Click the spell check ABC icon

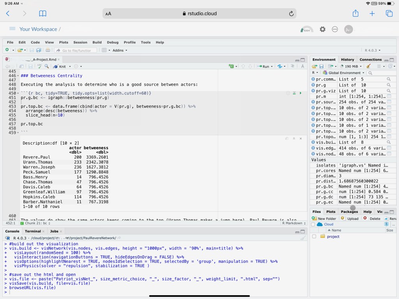point(39,67)
